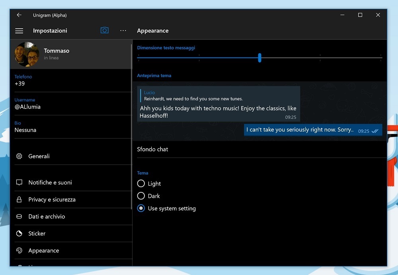Click the Privacy e sicurezza padlock icon
This screenshot has width=398, height=275.
coord(19,199)
